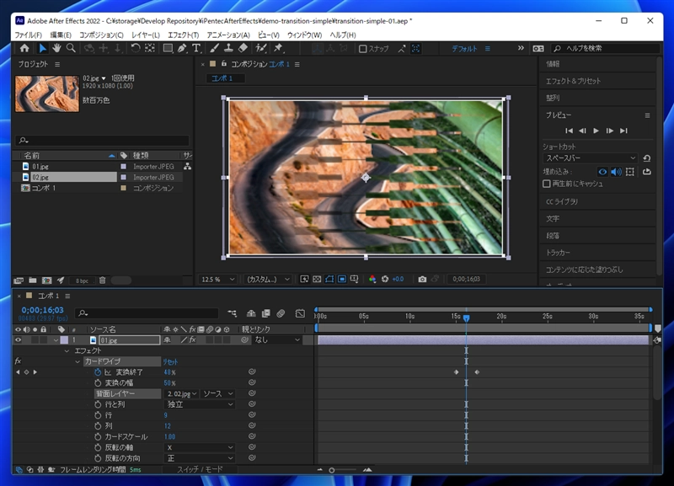The width and height of the screenshot is (674, 486).
Task: Create a new folder in the Project panel
Action: pos(33,280)
